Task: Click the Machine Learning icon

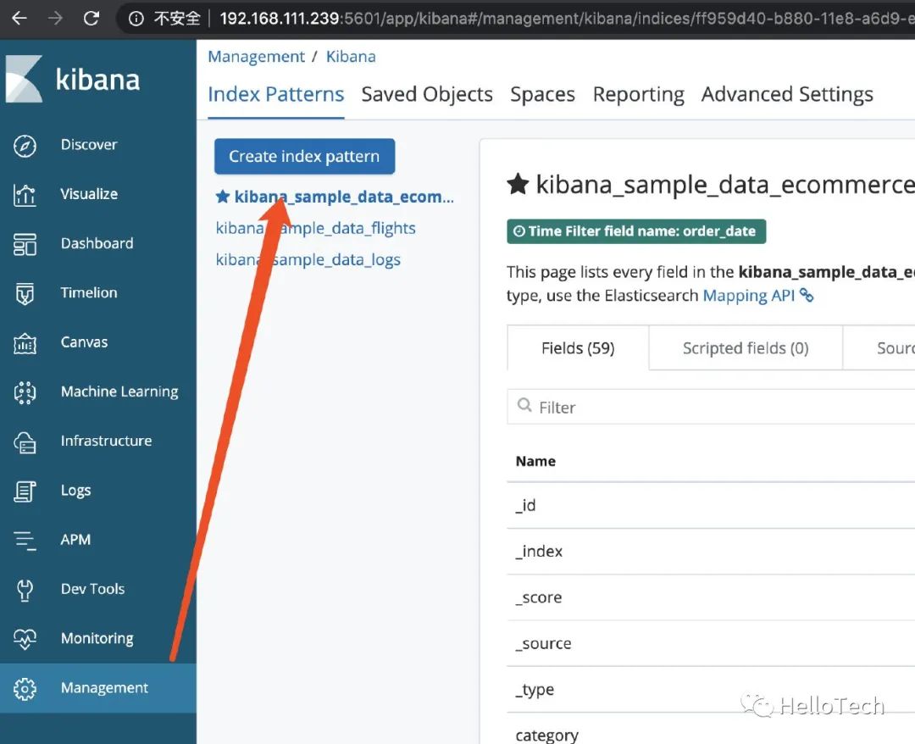Action: tap(25, 392)
